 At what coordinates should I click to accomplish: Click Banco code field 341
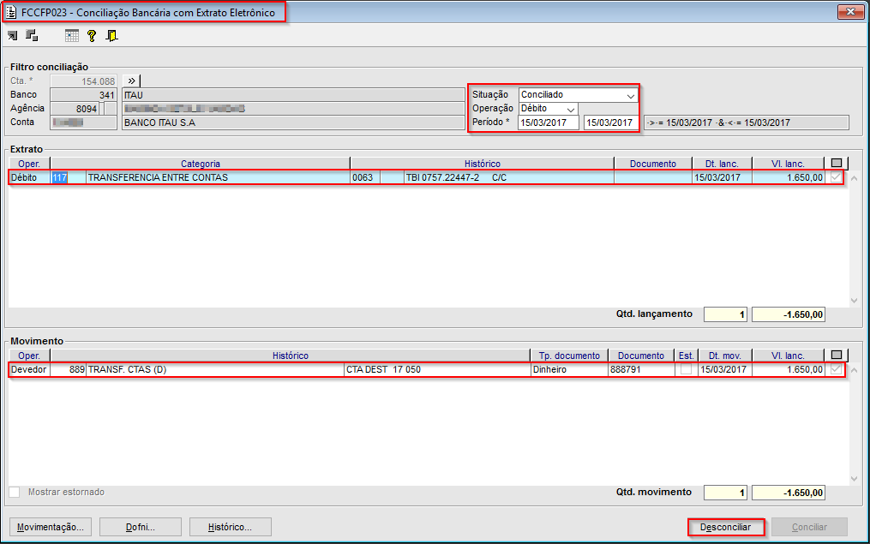(83, 95)
